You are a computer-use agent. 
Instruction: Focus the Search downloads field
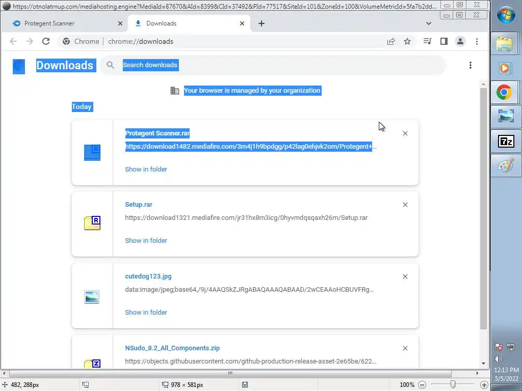pos(273,65)
